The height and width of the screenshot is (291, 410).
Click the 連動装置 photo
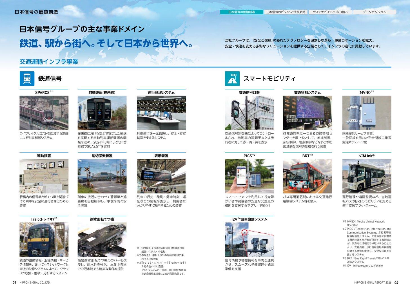[44, 176]
